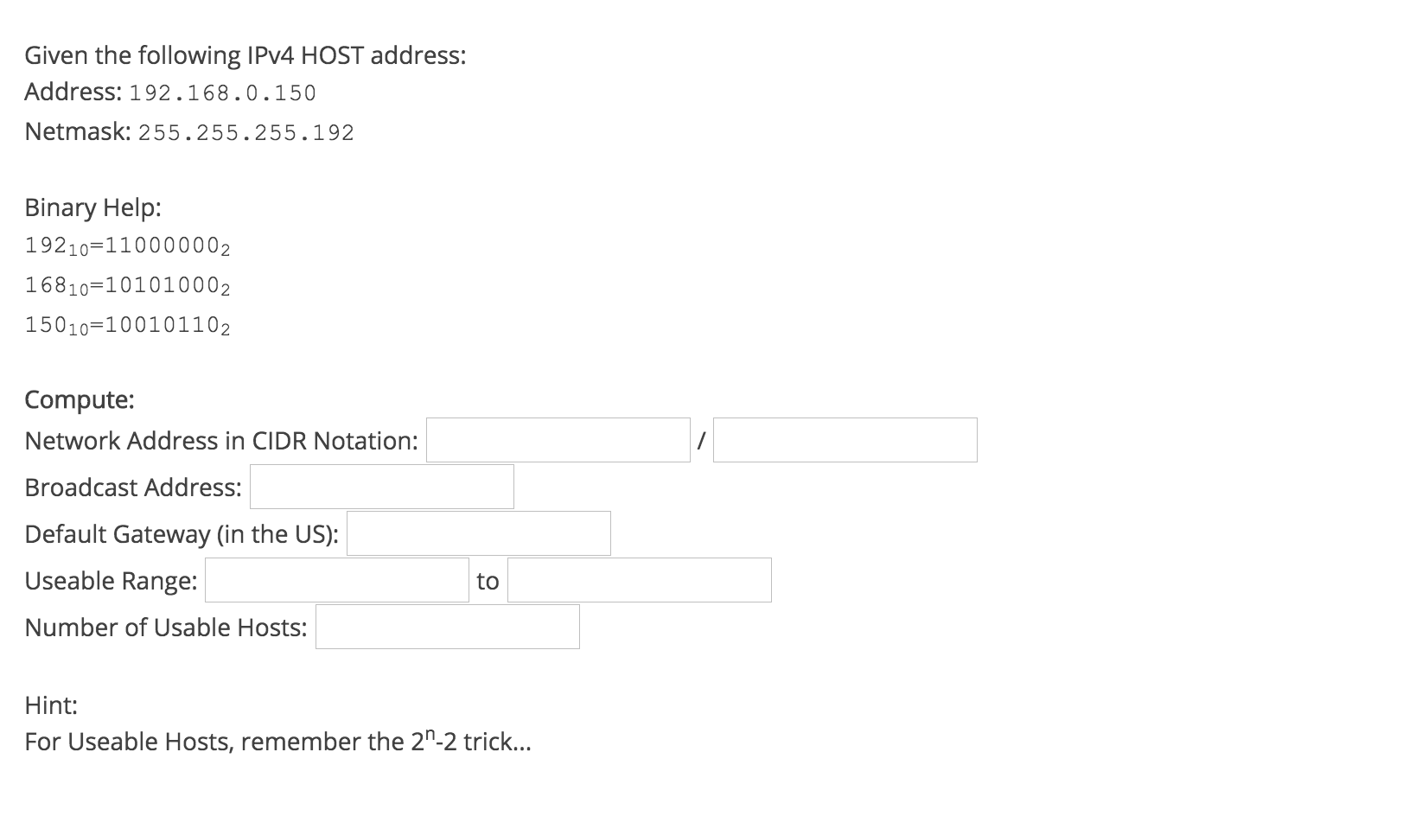Click the Default Gateway input field
Screen dimensions: 1409x835
[478, 533]
